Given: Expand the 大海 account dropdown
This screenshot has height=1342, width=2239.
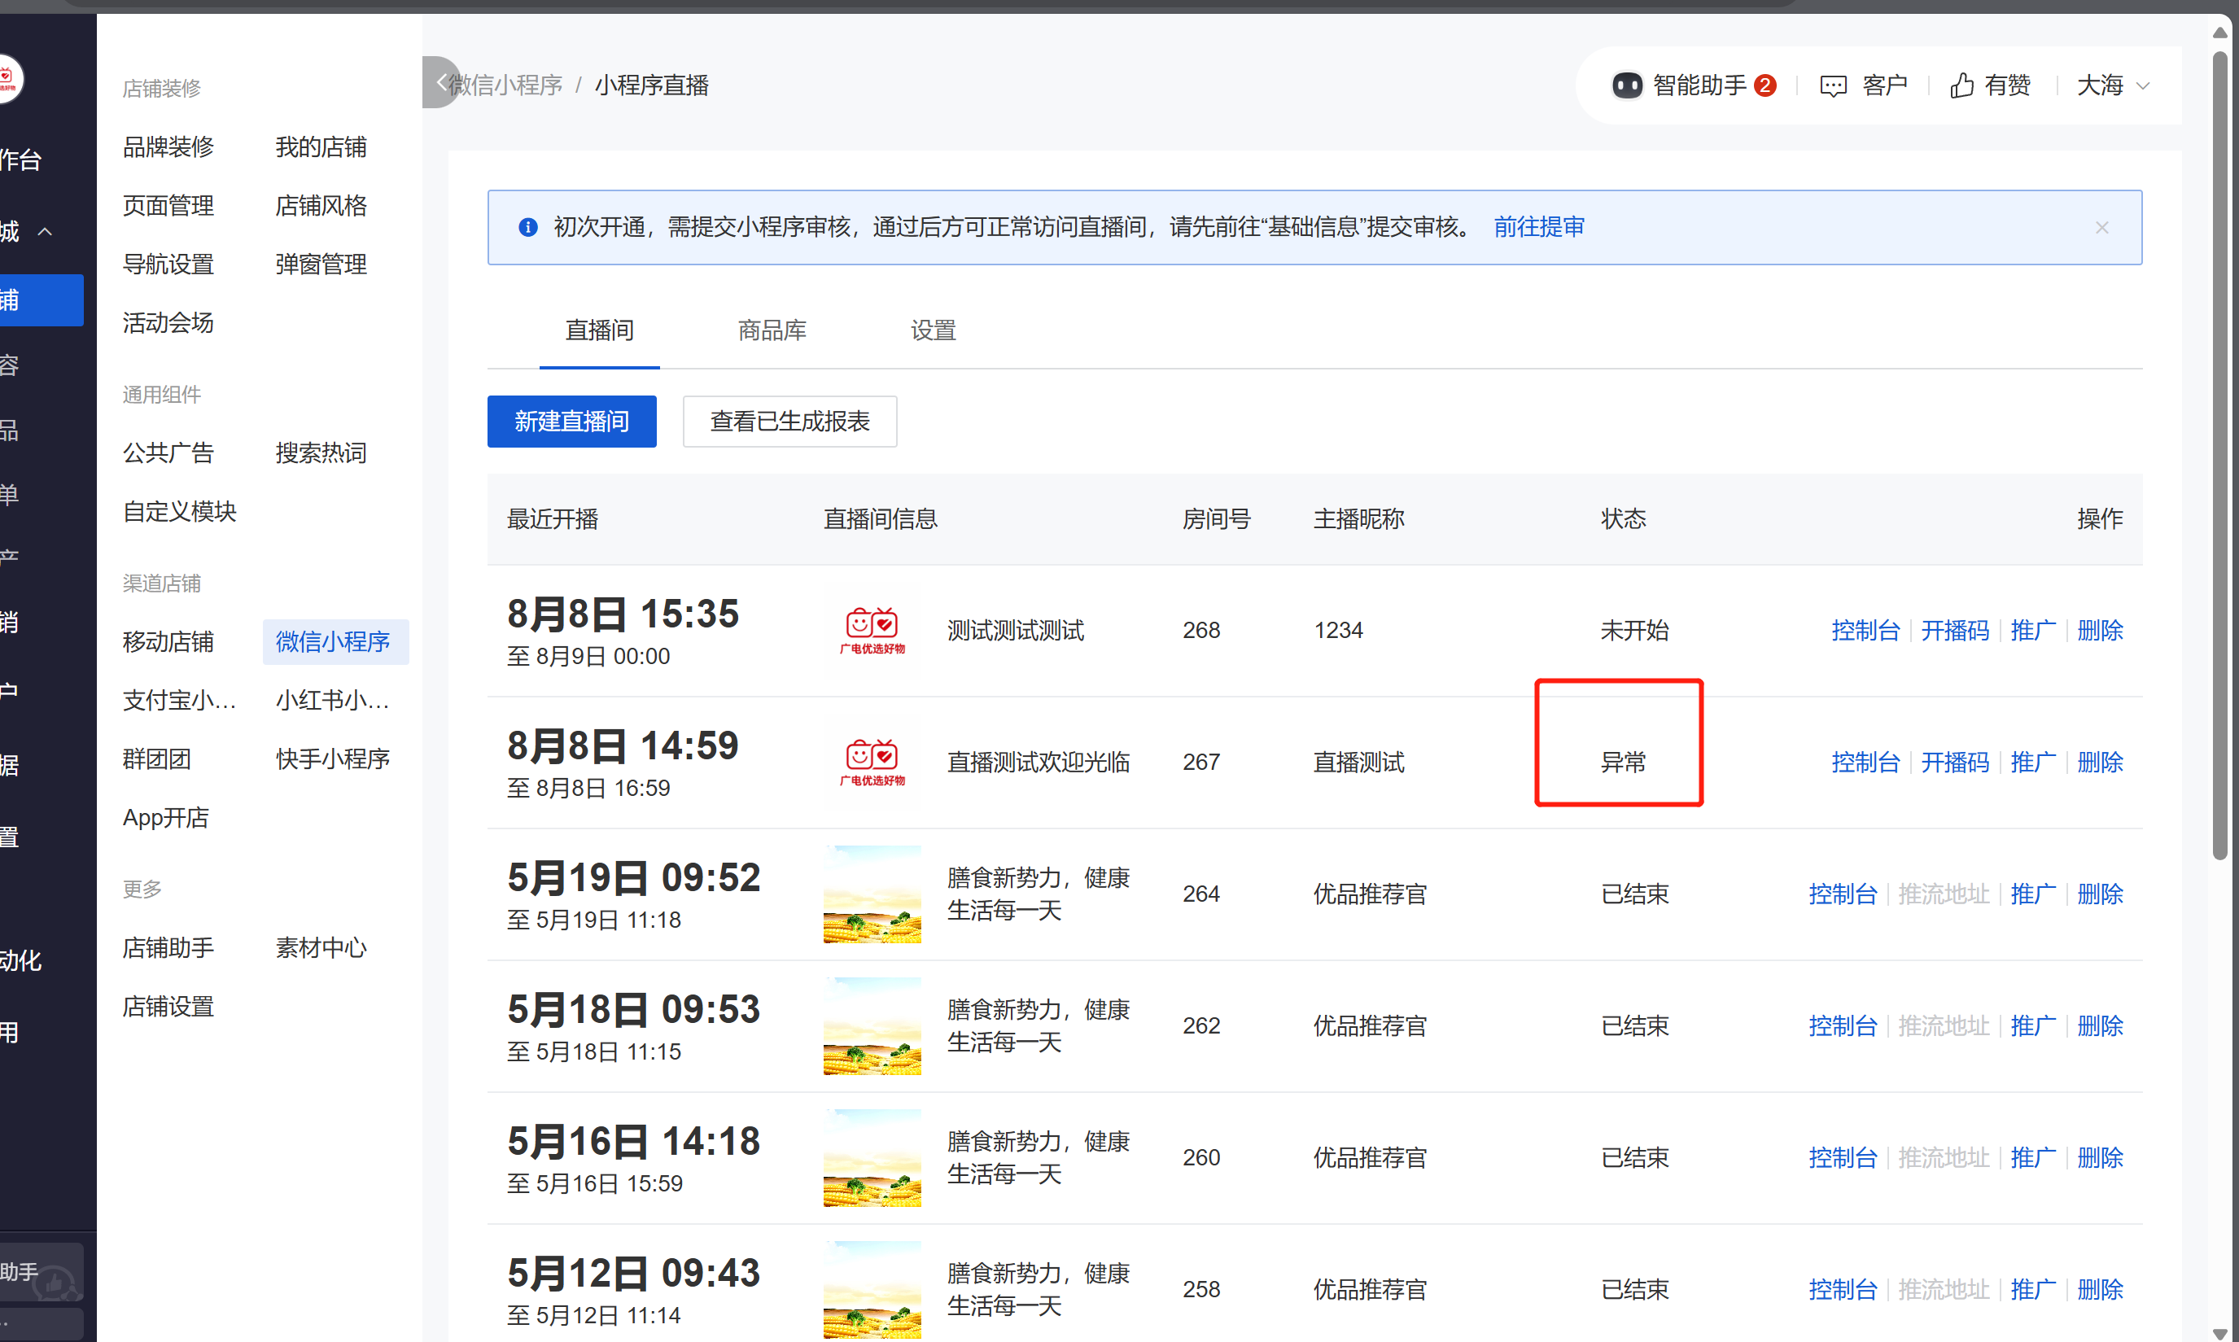Looking at the screenshot, I should click(x=2112, y=86).
